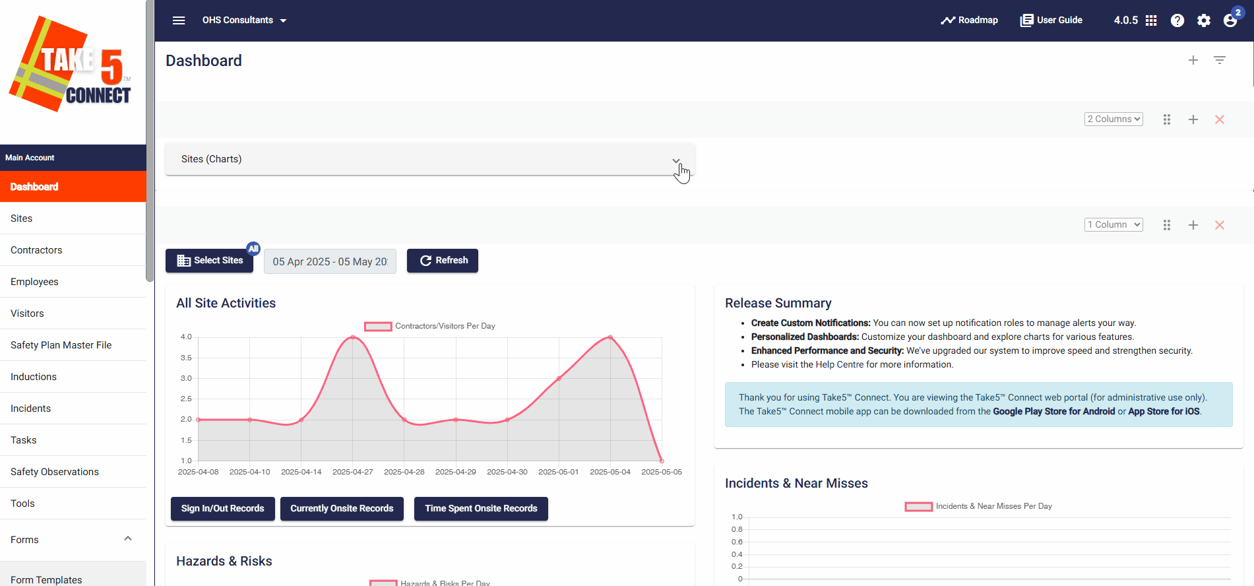This screenshot has width=1254, height=586.
Task: Remove the 2 Columns row
Action: (x=1220, y=119)
